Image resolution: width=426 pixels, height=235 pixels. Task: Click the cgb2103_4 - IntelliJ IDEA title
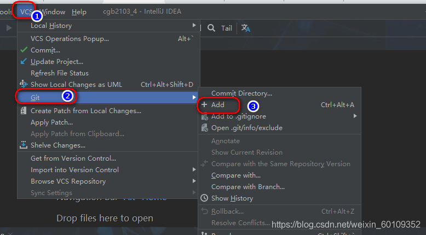tap(142, 11)
